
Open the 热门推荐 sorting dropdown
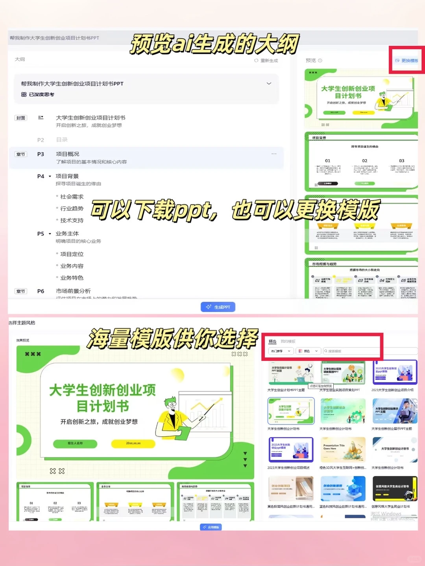pos(280,351)
